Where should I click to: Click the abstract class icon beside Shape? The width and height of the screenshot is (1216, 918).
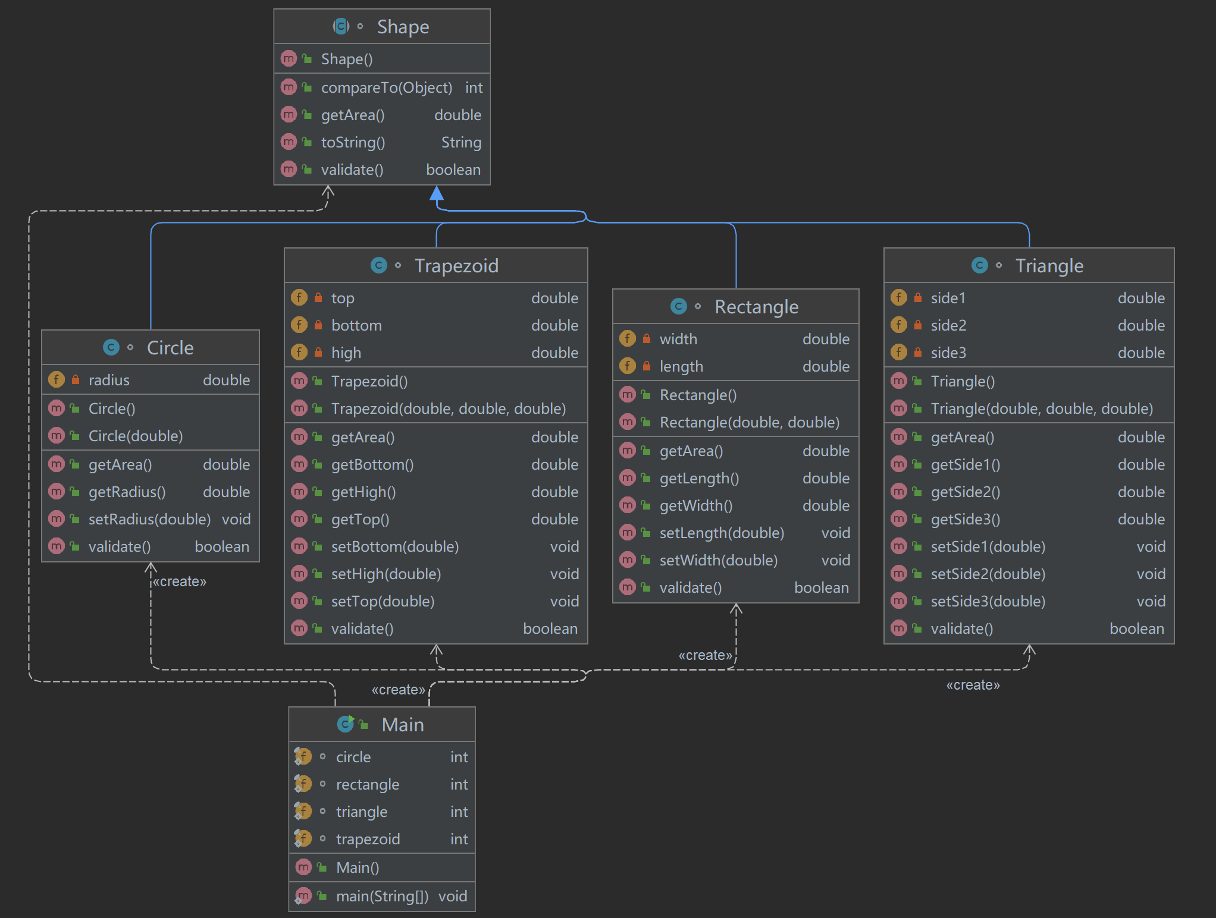[341, 26]
